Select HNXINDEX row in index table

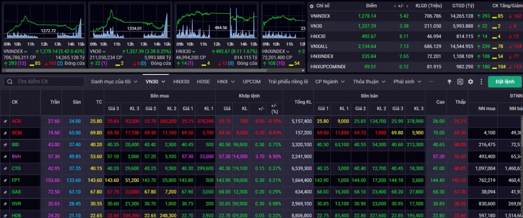point(415,56)
